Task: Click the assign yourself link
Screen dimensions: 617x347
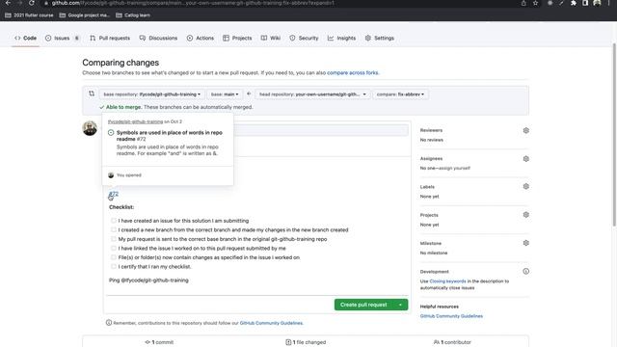Action: tap(455, 168)
